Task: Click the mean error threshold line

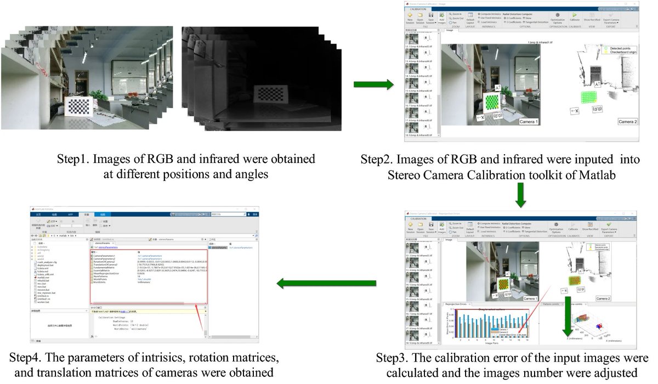Action: coord(493,318)
